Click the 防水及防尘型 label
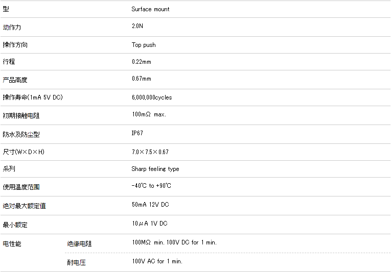This screenshot has height=272, width=391. [x=21, y=135]
